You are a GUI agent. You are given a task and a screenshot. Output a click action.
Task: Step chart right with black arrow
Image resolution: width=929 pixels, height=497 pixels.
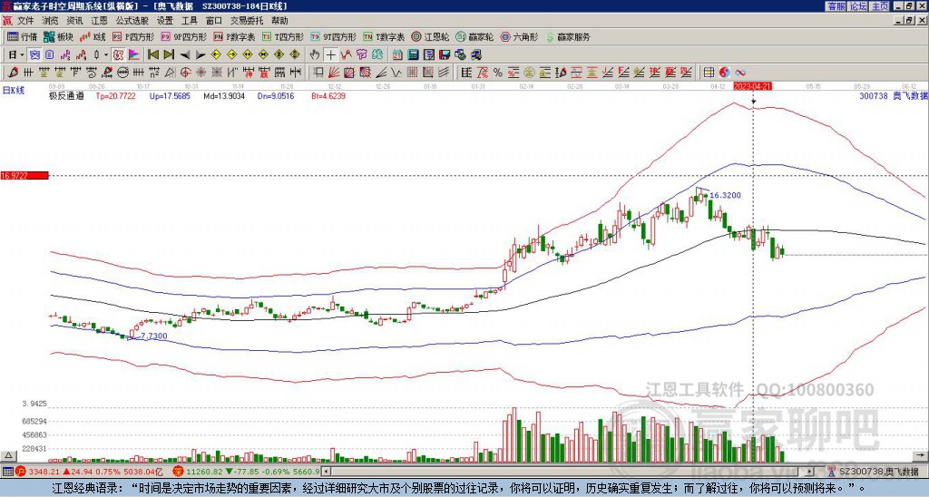point(200,55)
